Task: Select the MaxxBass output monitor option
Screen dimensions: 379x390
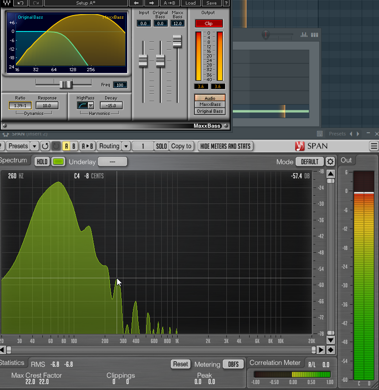Action: click(x=210, y=104)
